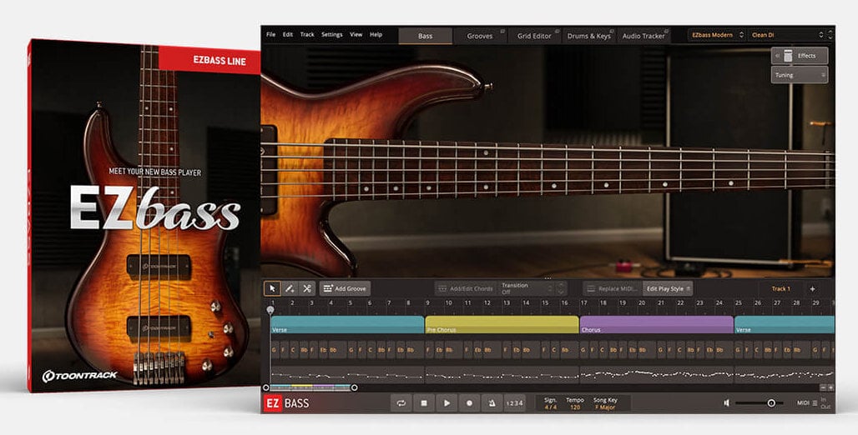Open the File menu
Viewport: 858px width, 435px height.
click(x=271, y=34)
